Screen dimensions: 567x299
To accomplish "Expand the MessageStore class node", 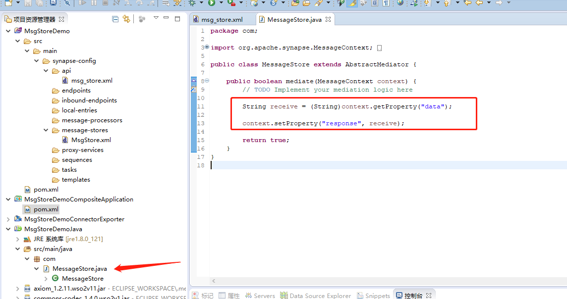I will 46,278.
